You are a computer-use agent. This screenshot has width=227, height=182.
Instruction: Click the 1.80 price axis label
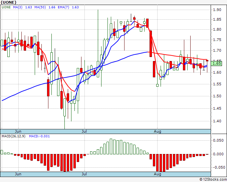pyautogui.click(x=217, y=29)
